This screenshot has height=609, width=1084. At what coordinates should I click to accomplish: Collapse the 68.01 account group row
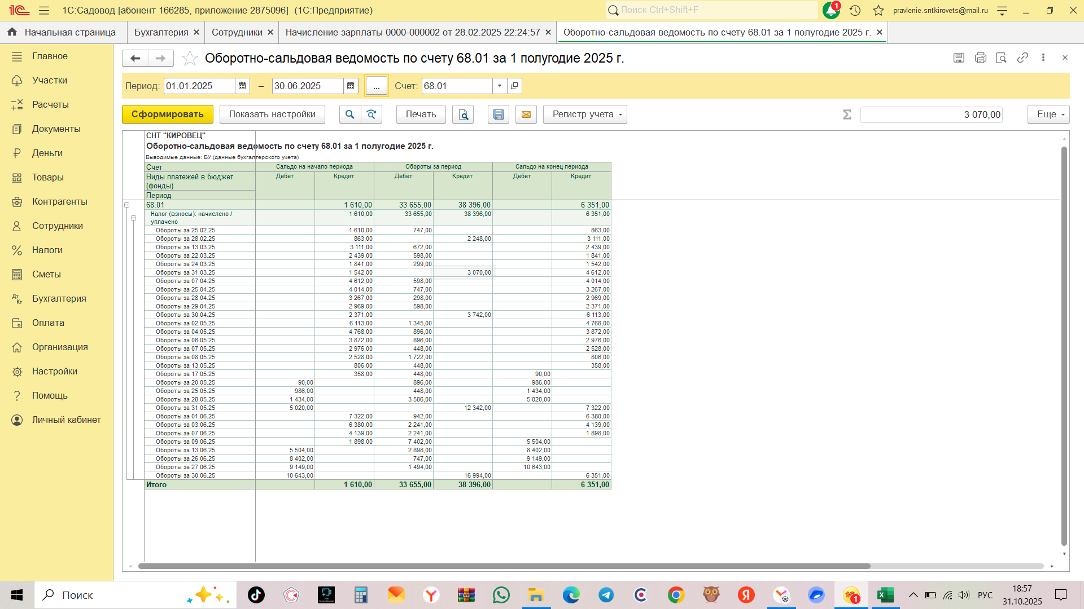click(127, 205)
